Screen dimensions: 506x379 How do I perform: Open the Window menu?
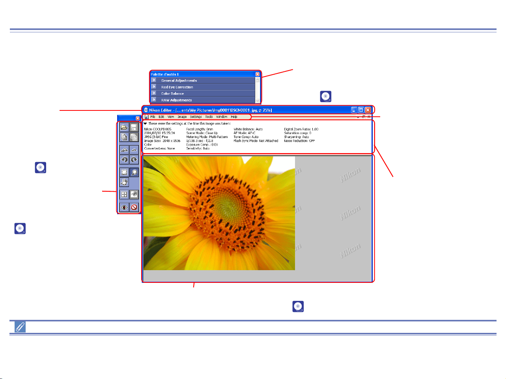222,117
